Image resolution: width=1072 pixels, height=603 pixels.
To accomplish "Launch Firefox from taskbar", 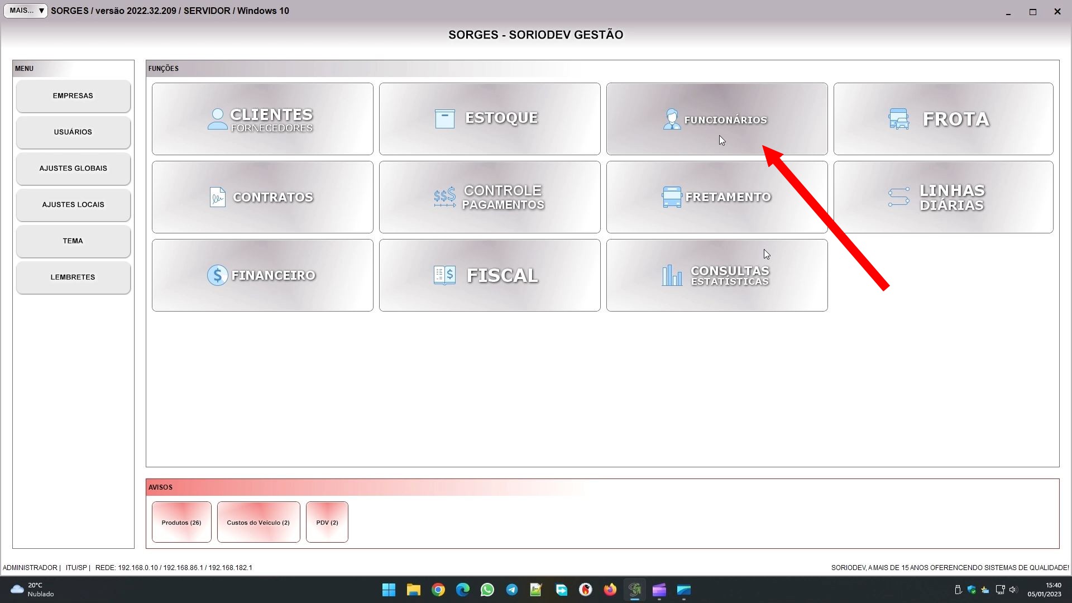I will 610,590.
